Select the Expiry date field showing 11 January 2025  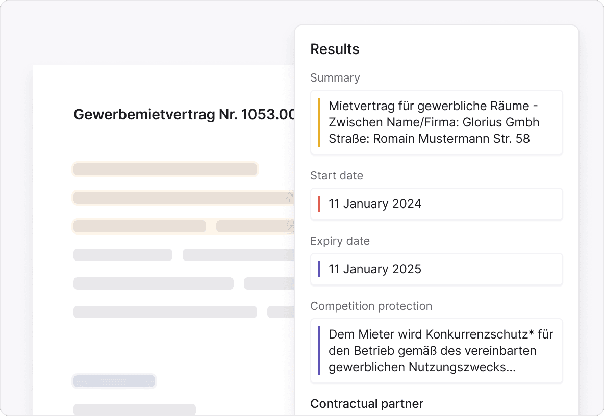click(436, 269)
